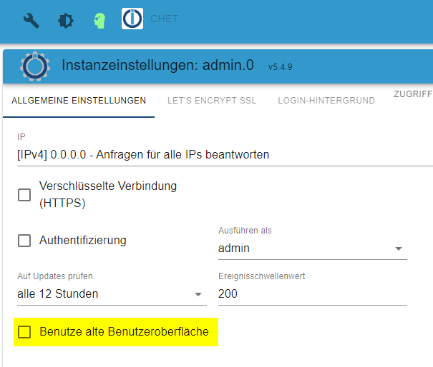The height and width of the screenshot is (367, 433).
Task: Click the green head expert mode icon
Action: pyautogui.click(x=99, y=21)
